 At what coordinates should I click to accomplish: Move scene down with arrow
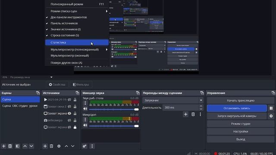point(31,146)
